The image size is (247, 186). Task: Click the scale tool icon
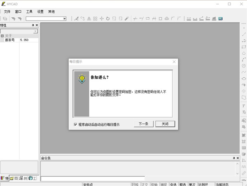point(114,19)
